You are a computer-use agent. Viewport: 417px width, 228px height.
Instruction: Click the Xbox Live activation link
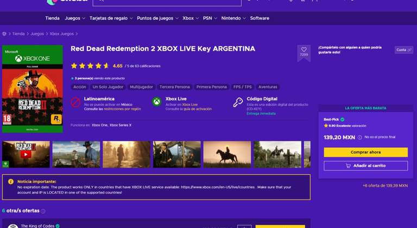190,105
